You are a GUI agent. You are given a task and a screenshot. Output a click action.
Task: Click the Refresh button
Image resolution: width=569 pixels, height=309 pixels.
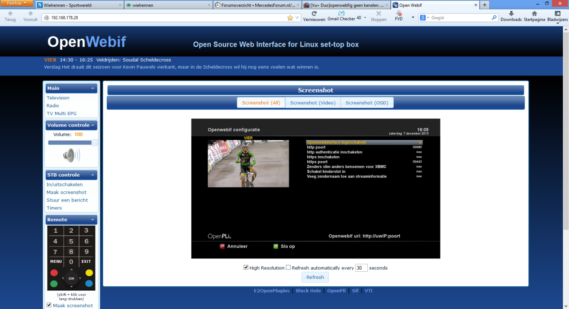pyautogui.click(x=315, y=277)
